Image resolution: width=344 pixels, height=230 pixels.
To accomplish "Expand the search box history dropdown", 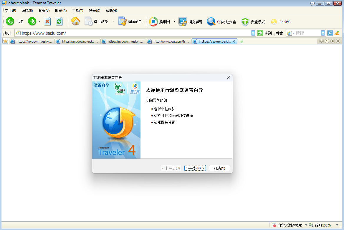I will [x=323, y=33].
